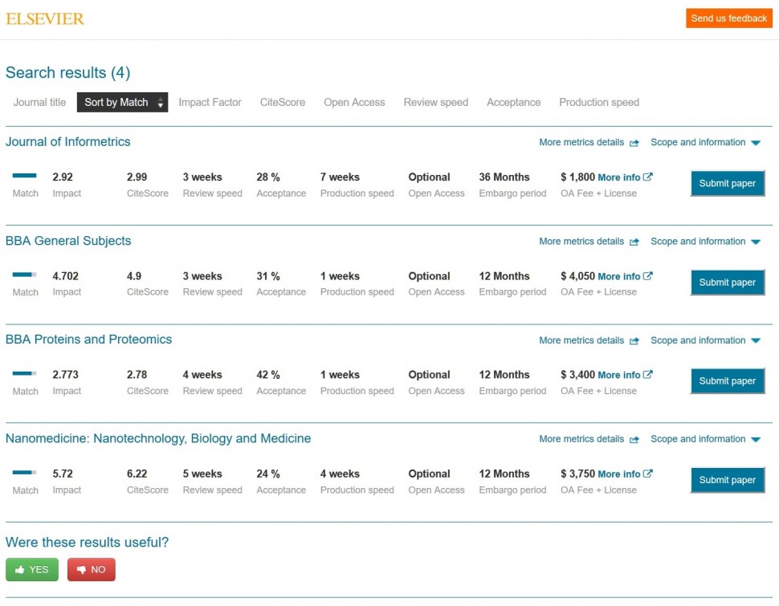Sort results by Production speed
This screenshot has height=606, width=779.
599,102
